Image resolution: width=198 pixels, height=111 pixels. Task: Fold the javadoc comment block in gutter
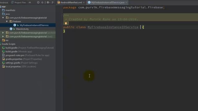pyautogui.click(x=62, y=16)
